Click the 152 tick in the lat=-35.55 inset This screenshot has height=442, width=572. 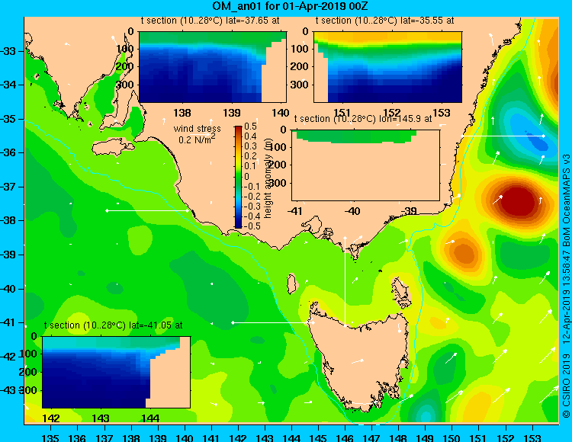point(392,113)
